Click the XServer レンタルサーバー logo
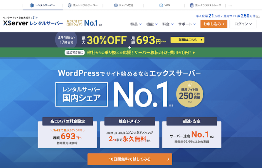The width and height of the screenshot is (262, 168). point(33,23)
